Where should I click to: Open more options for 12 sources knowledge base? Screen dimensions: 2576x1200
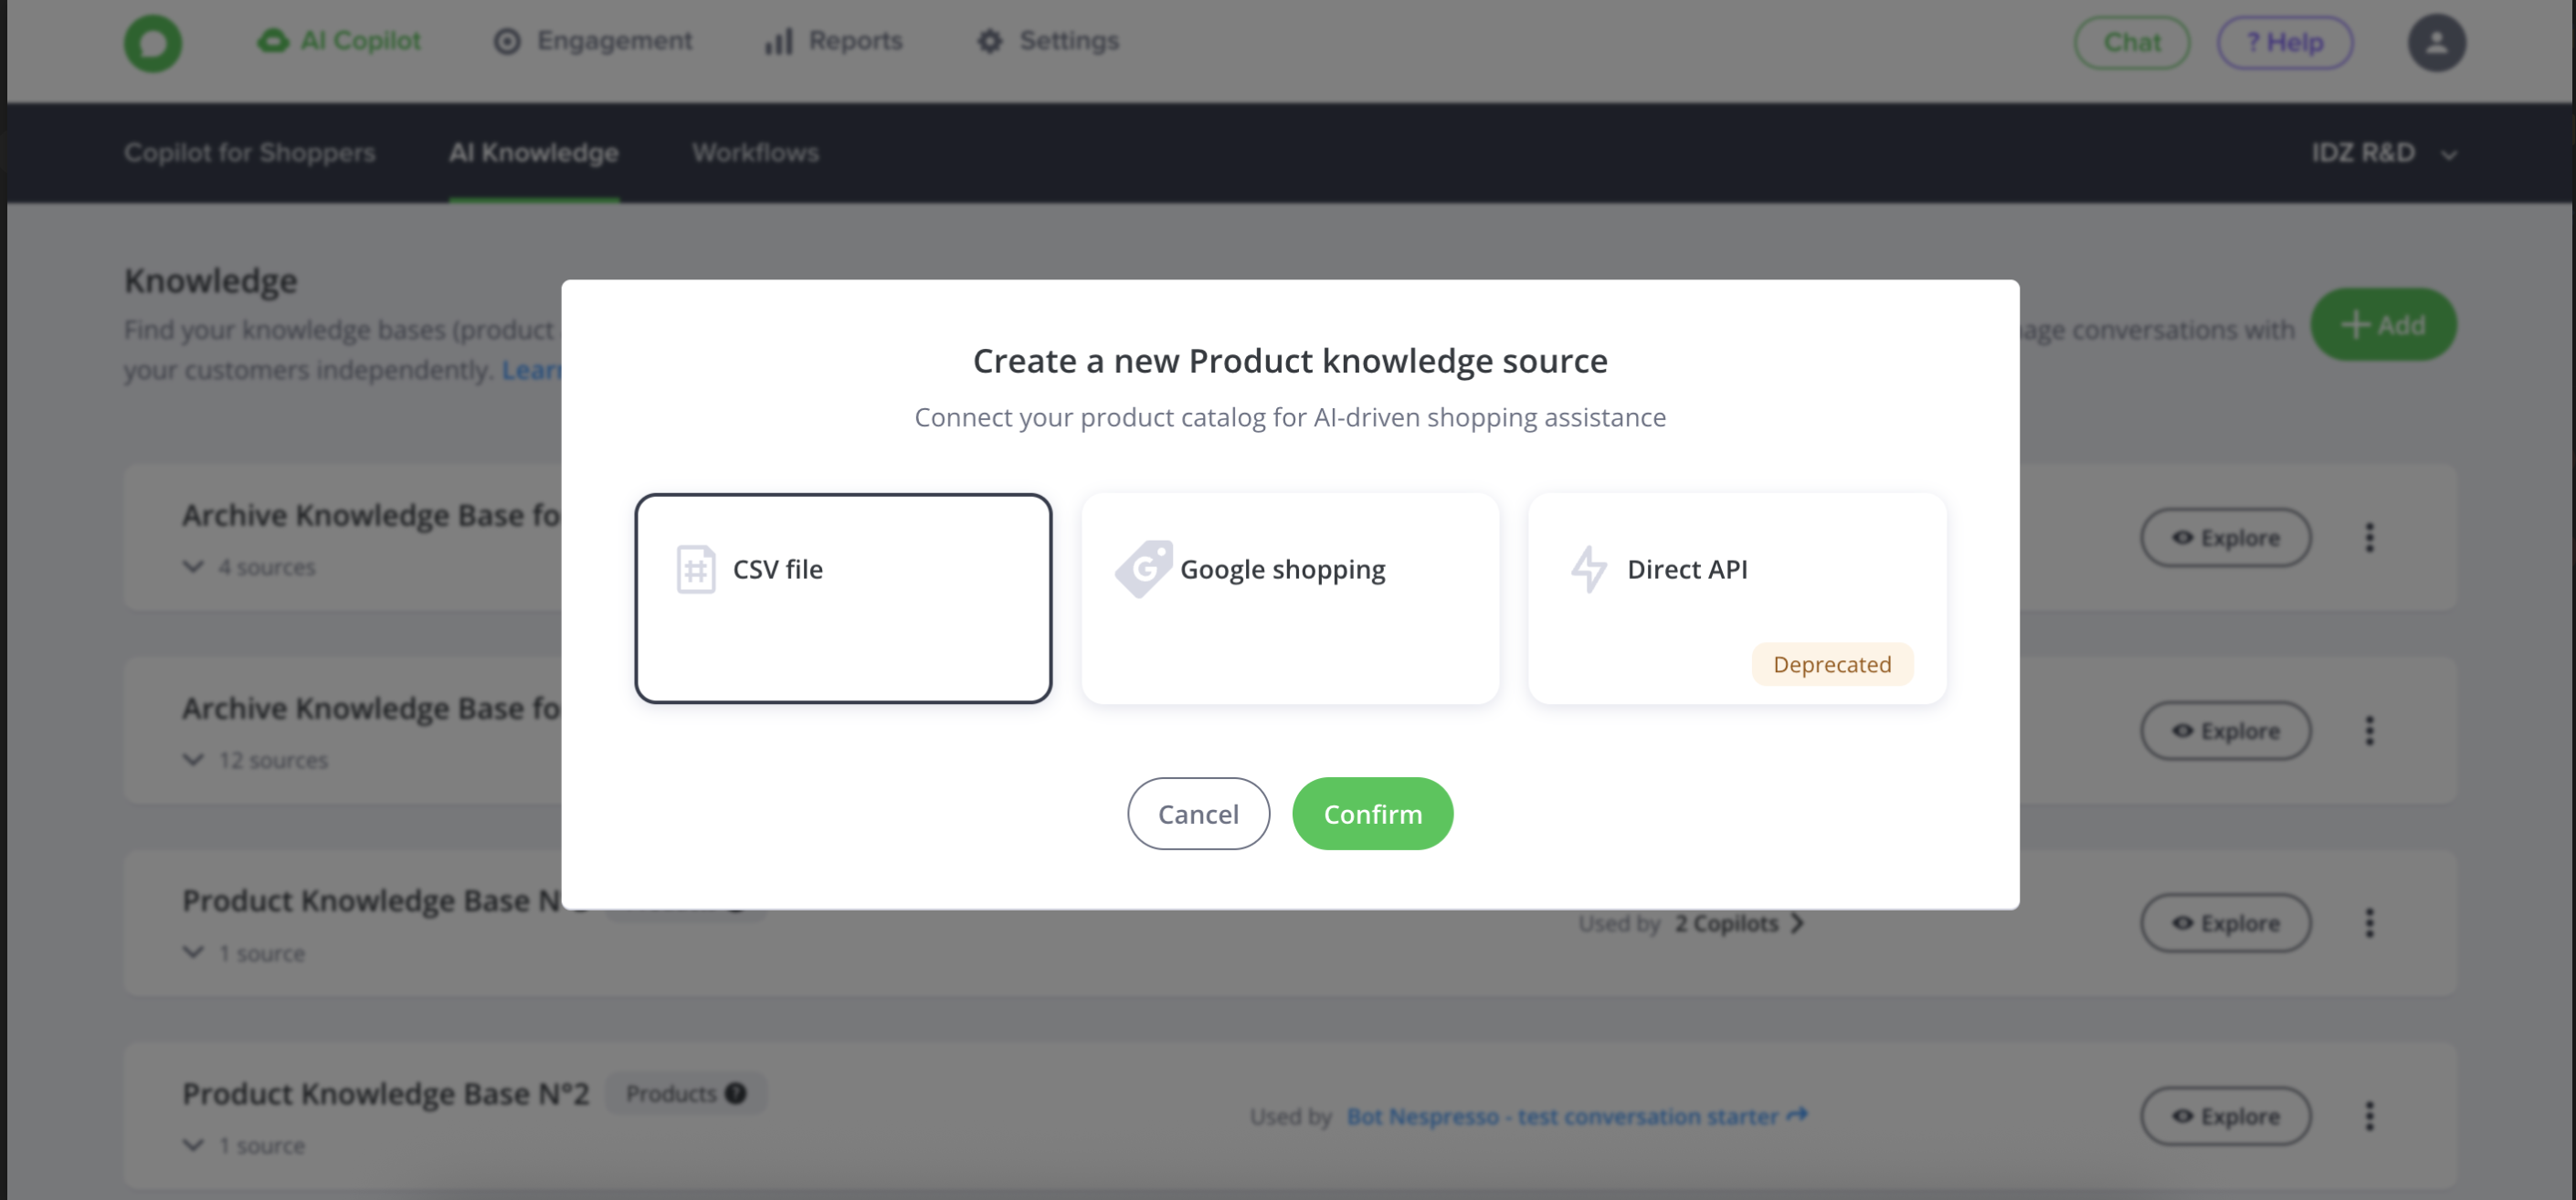(2368, 731)
